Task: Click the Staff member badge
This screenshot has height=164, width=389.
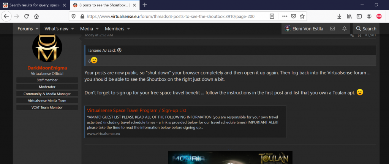Action: click(x=47, y=80)
